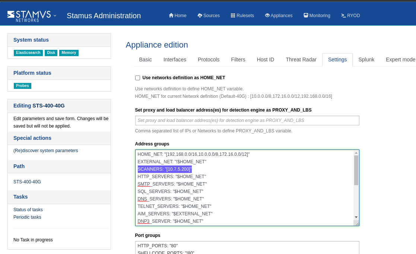Open the Monitoring menu
416x254 pixels.
click(x=317, y=16)
